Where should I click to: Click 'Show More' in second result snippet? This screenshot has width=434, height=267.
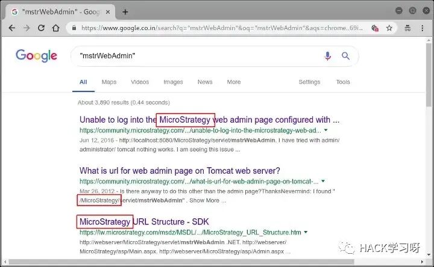204,200
